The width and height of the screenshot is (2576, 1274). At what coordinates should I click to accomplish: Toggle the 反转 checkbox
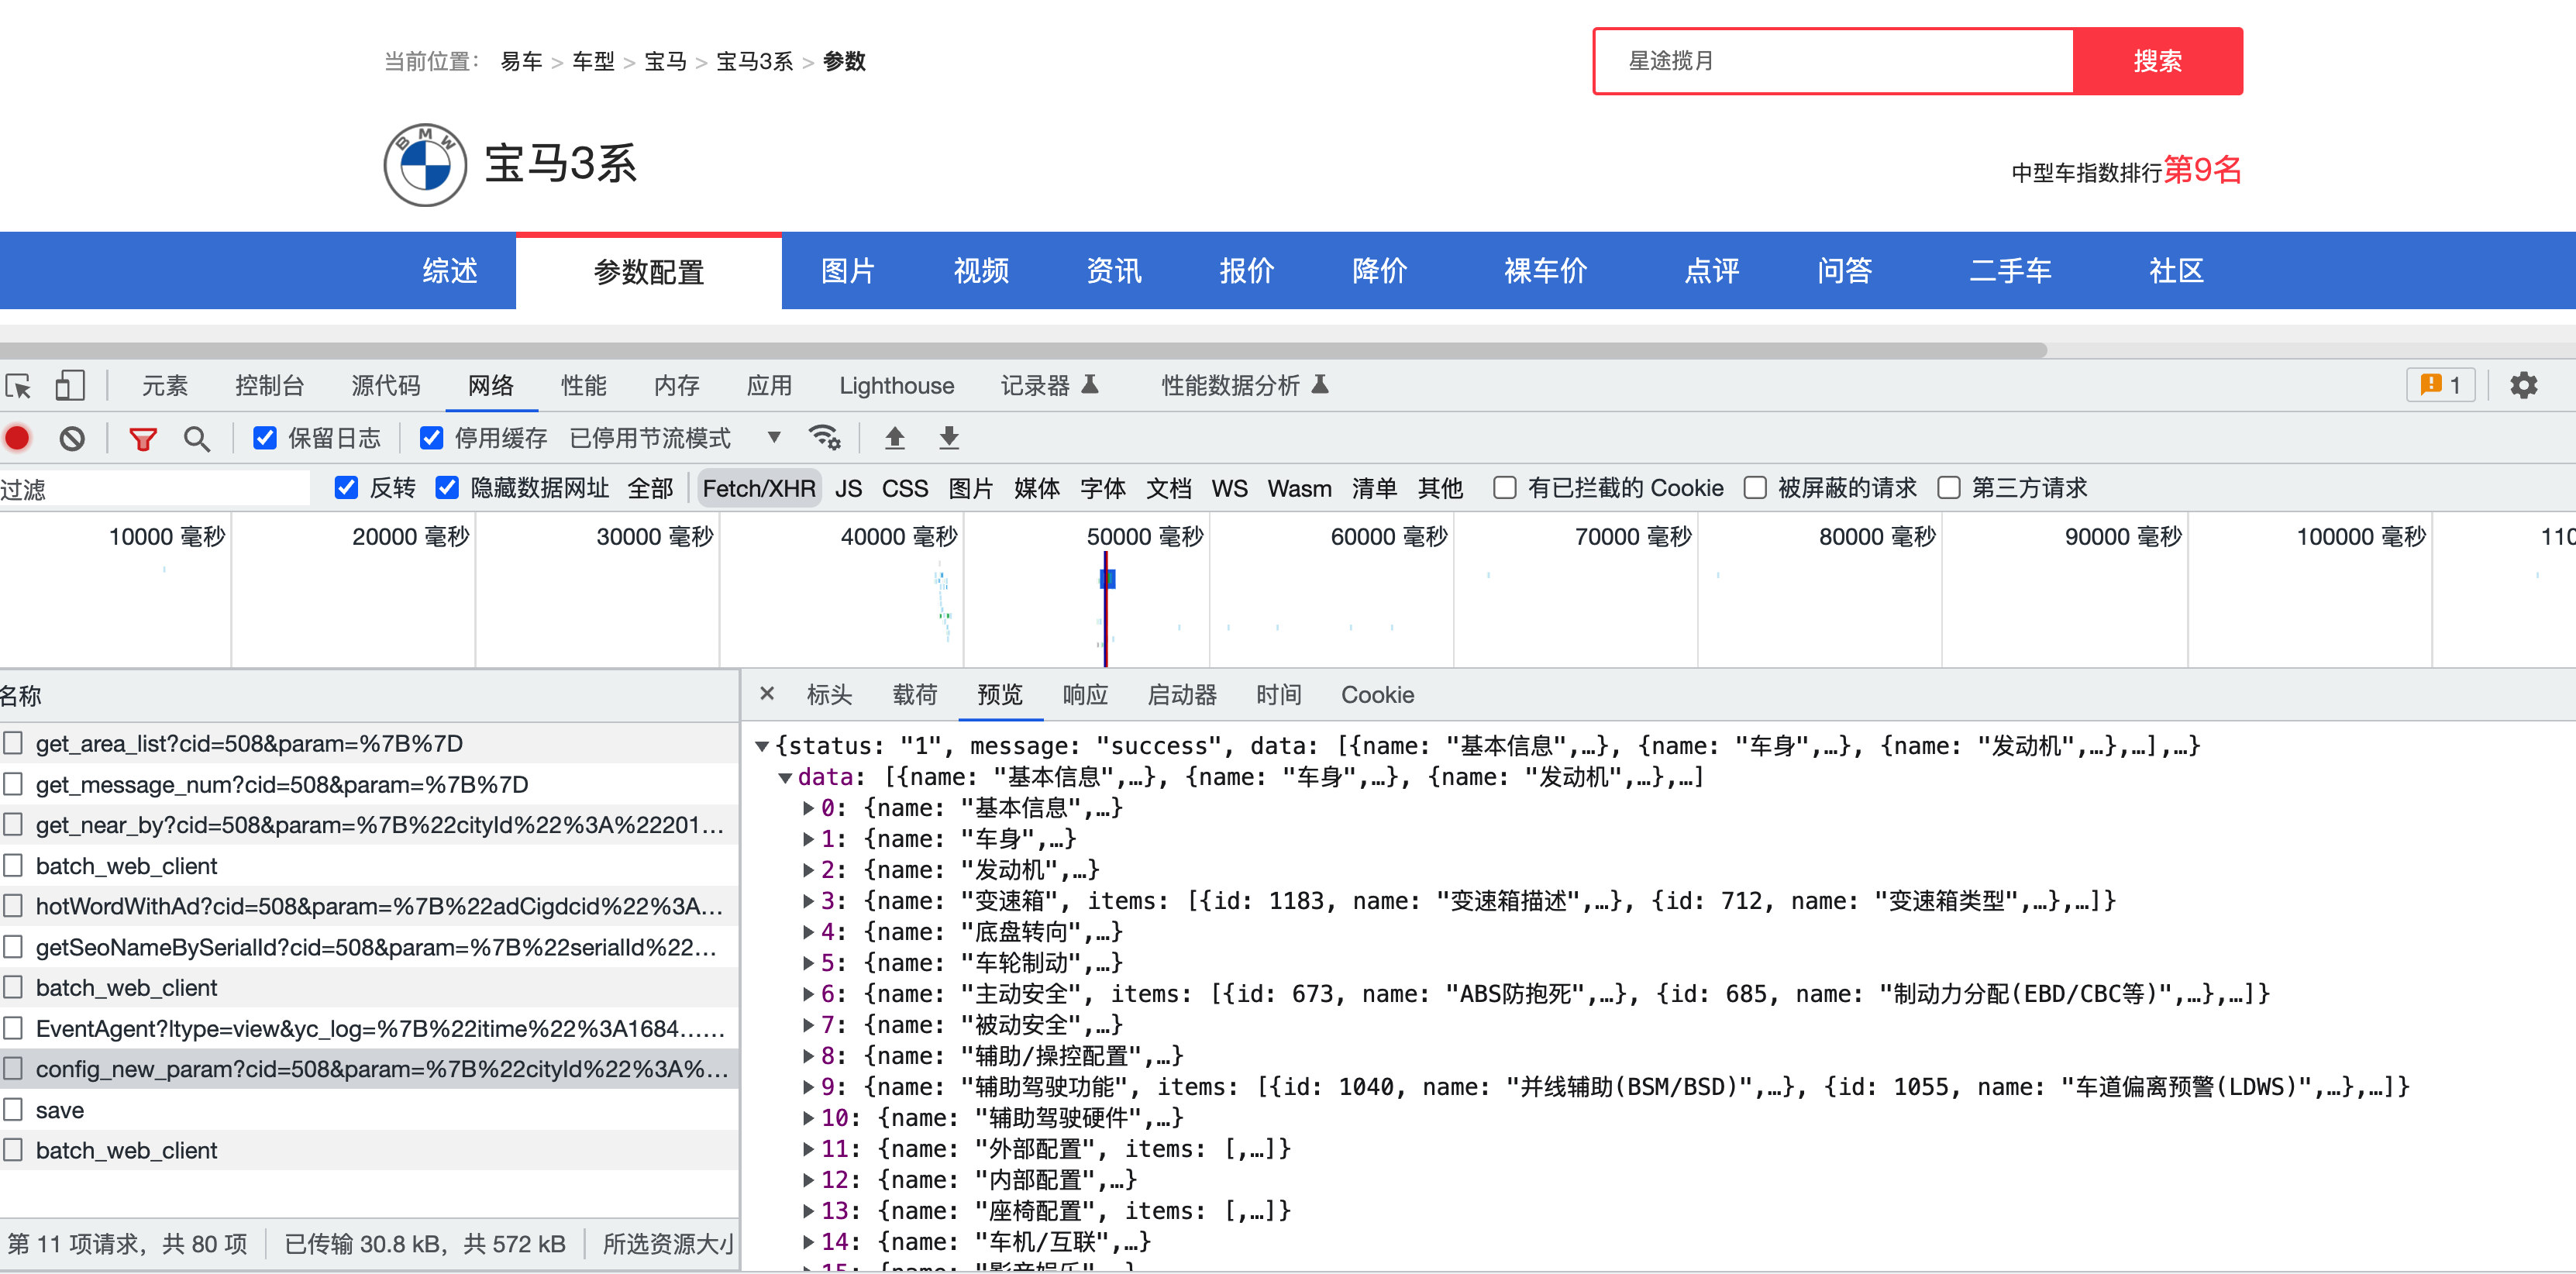click(346, 487)
